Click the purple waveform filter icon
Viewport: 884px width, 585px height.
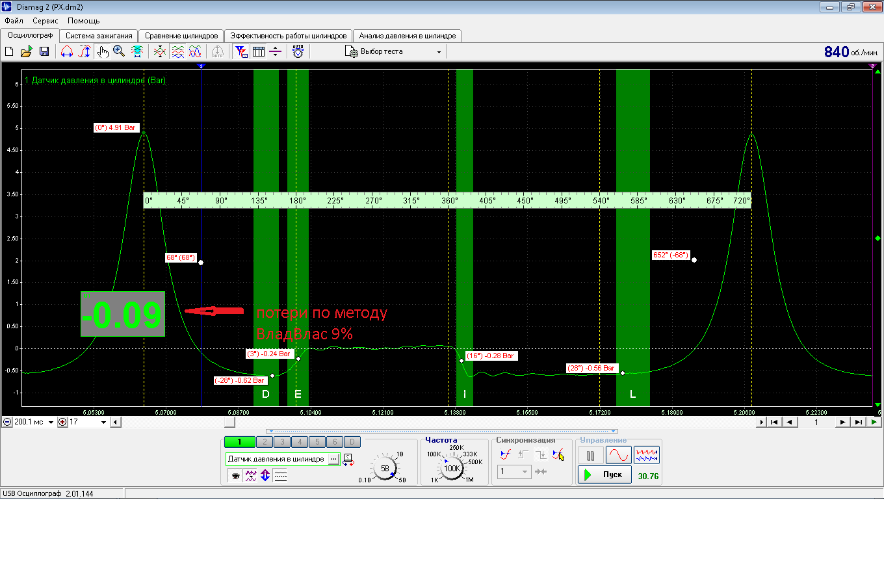(251, 476)
